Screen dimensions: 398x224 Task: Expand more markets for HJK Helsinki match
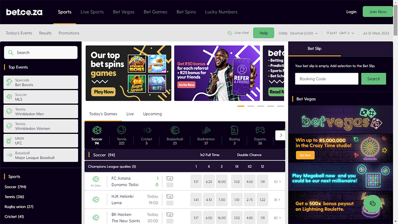click(x=277, y=199)
